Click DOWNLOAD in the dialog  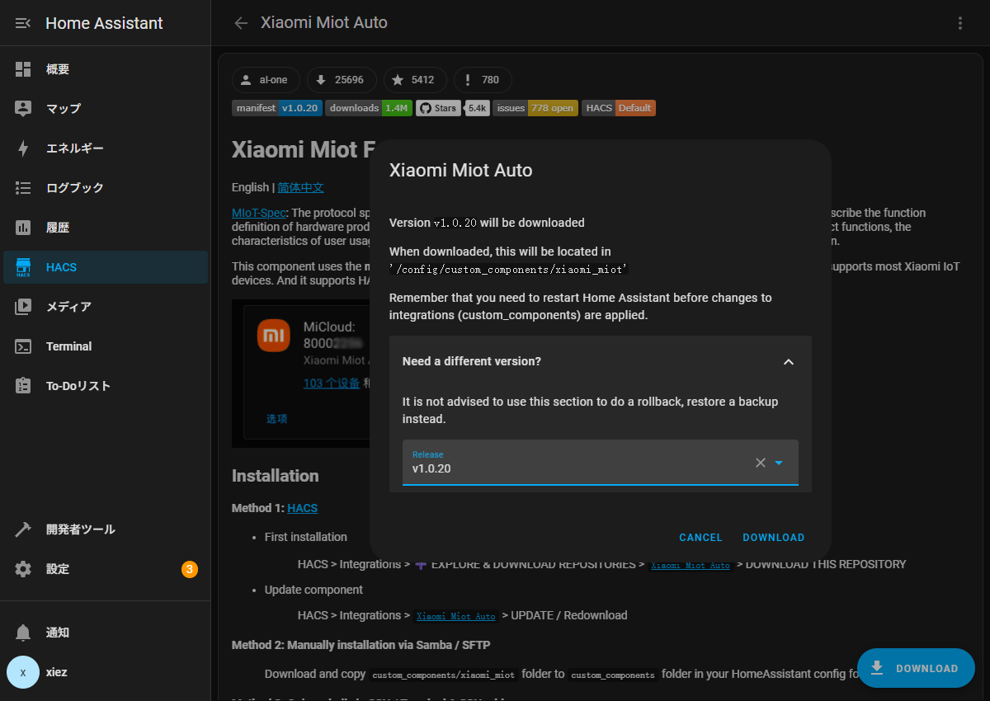click(x=774, y=538)
